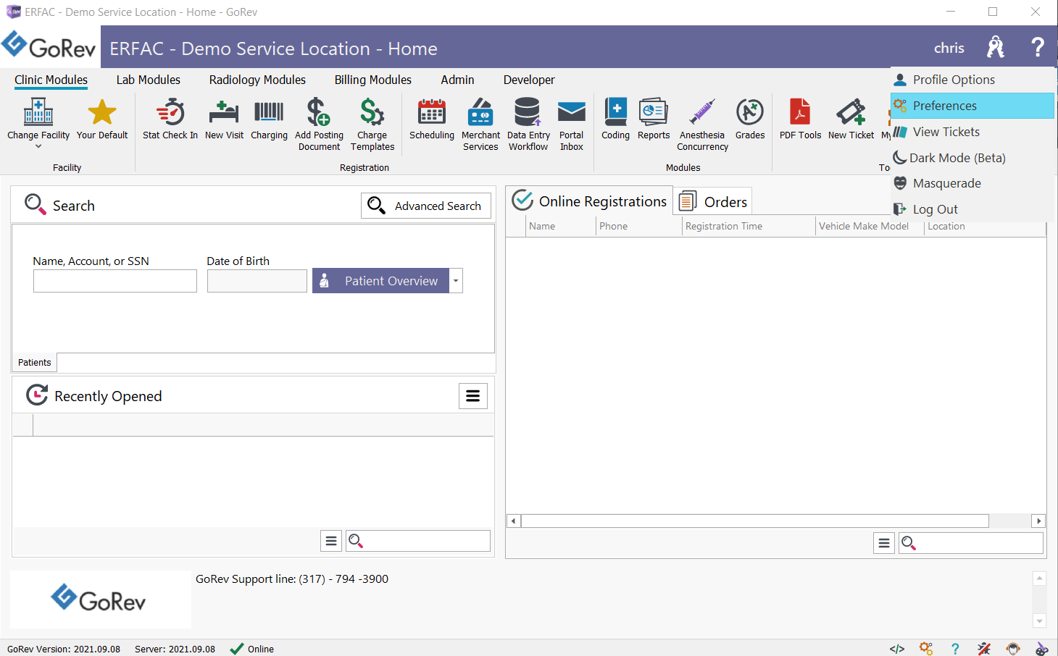
Task: Click the Patient Overview button
Action: (x=381, y=281)
